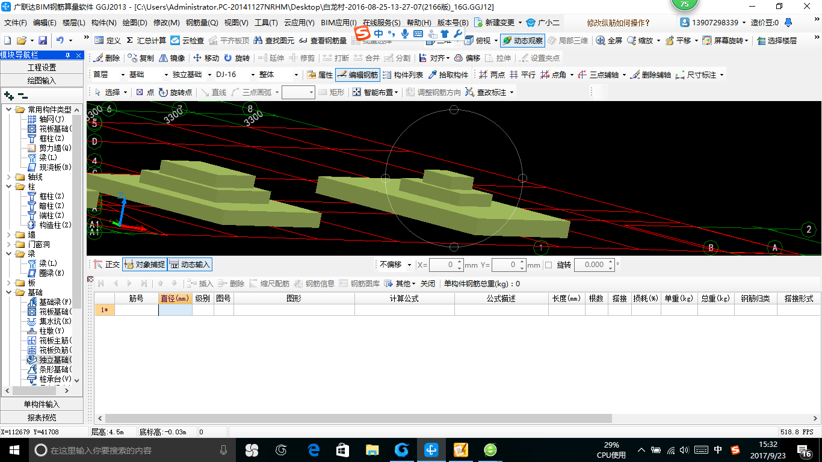
Task: Select the 复制 copy tool
Action: tap(141, 58)
